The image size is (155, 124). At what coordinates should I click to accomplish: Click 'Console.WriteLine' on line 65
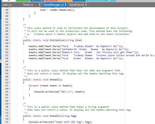pyautogui.click(x=46, y=92)
